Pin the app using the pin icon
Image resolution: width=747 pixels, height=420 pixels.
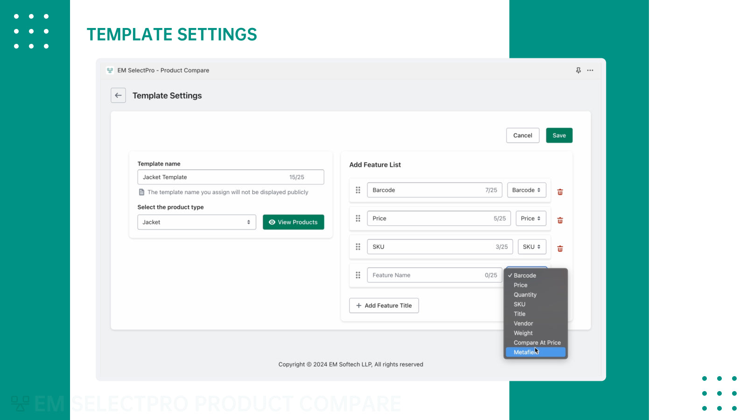(x=578, y=70)
